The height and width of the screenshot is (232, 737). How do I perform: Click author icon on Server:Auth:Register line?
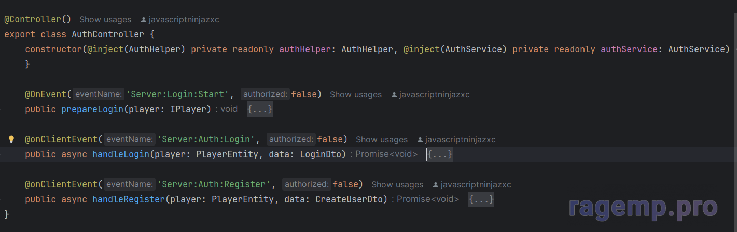[x=436, y=185]
